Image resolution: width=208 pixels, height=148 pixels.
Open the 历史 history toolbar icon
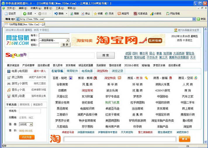click(x=109, y=13)
